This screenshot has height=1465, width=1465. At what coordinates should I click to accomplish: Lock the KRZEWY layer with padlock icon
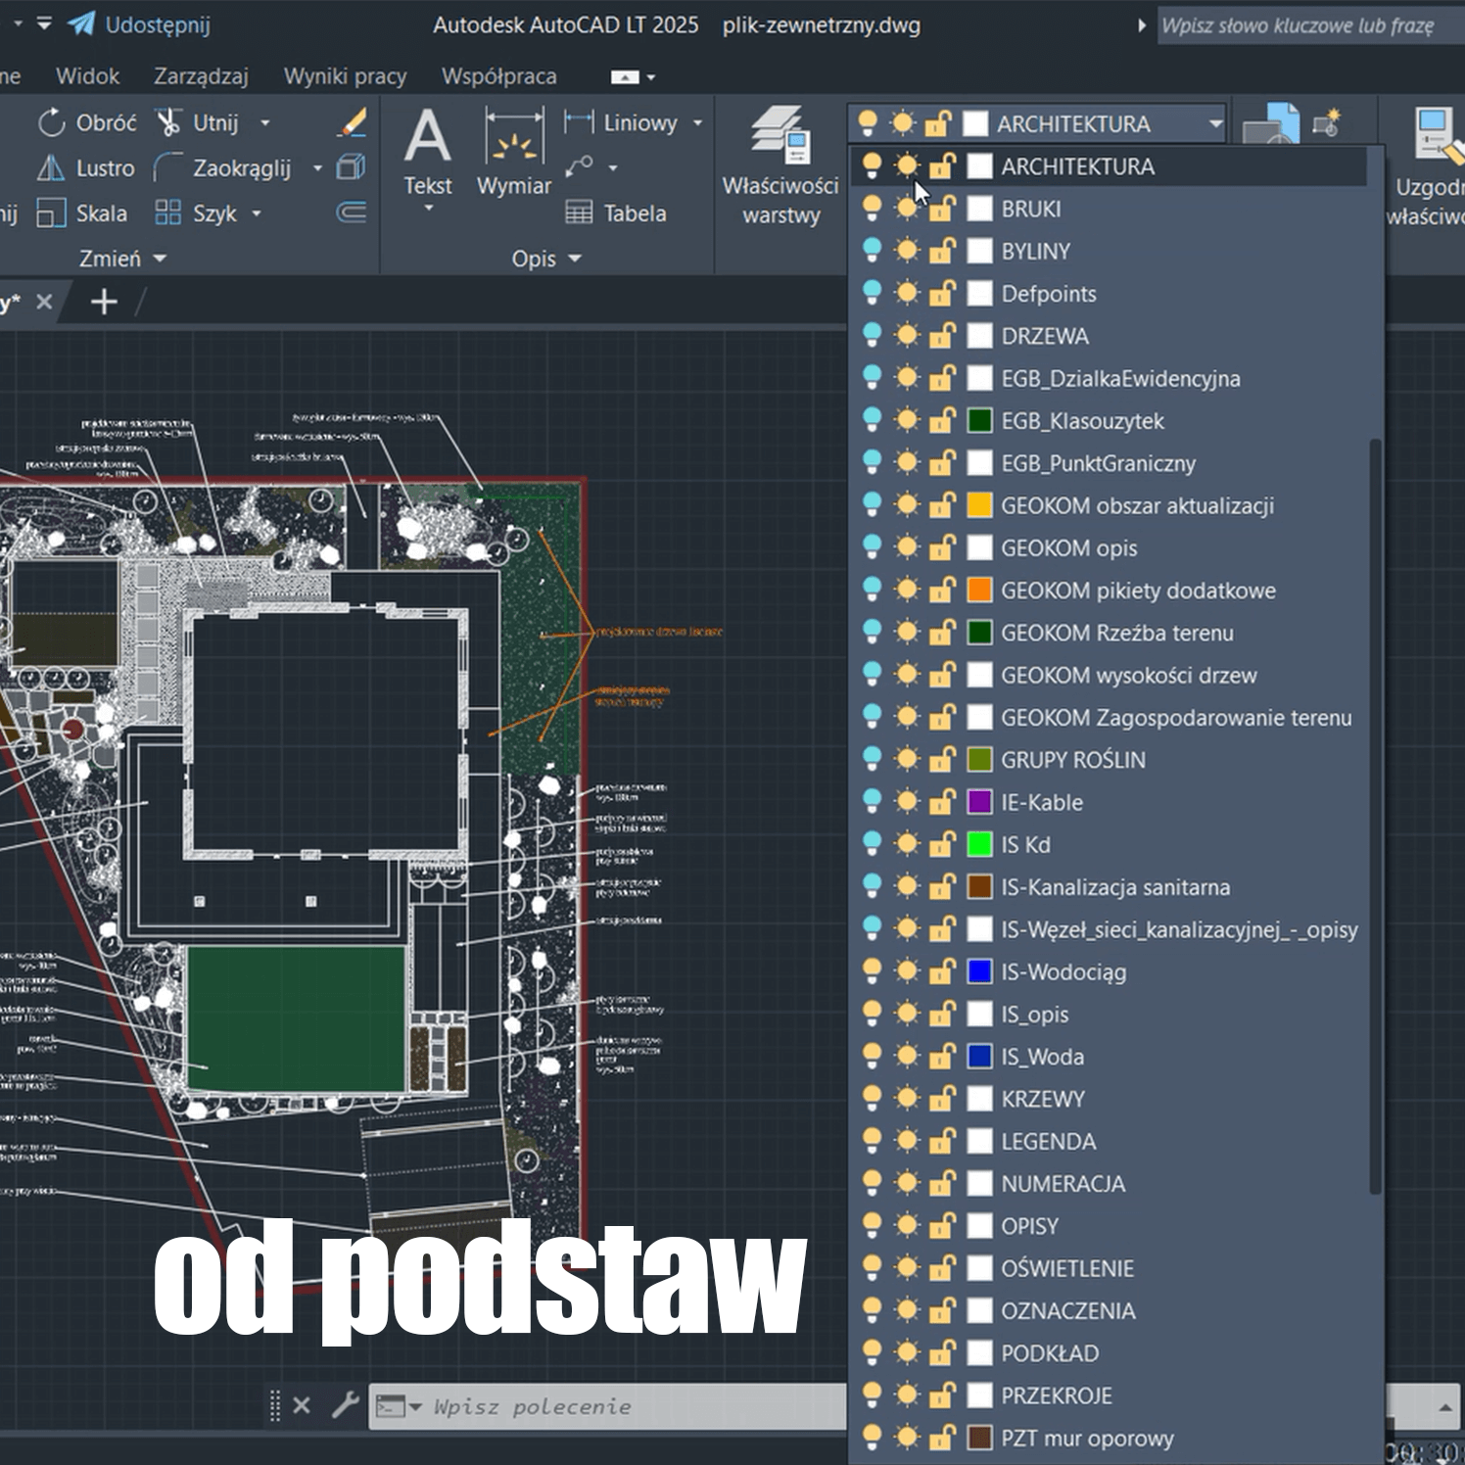(942, 1099)
